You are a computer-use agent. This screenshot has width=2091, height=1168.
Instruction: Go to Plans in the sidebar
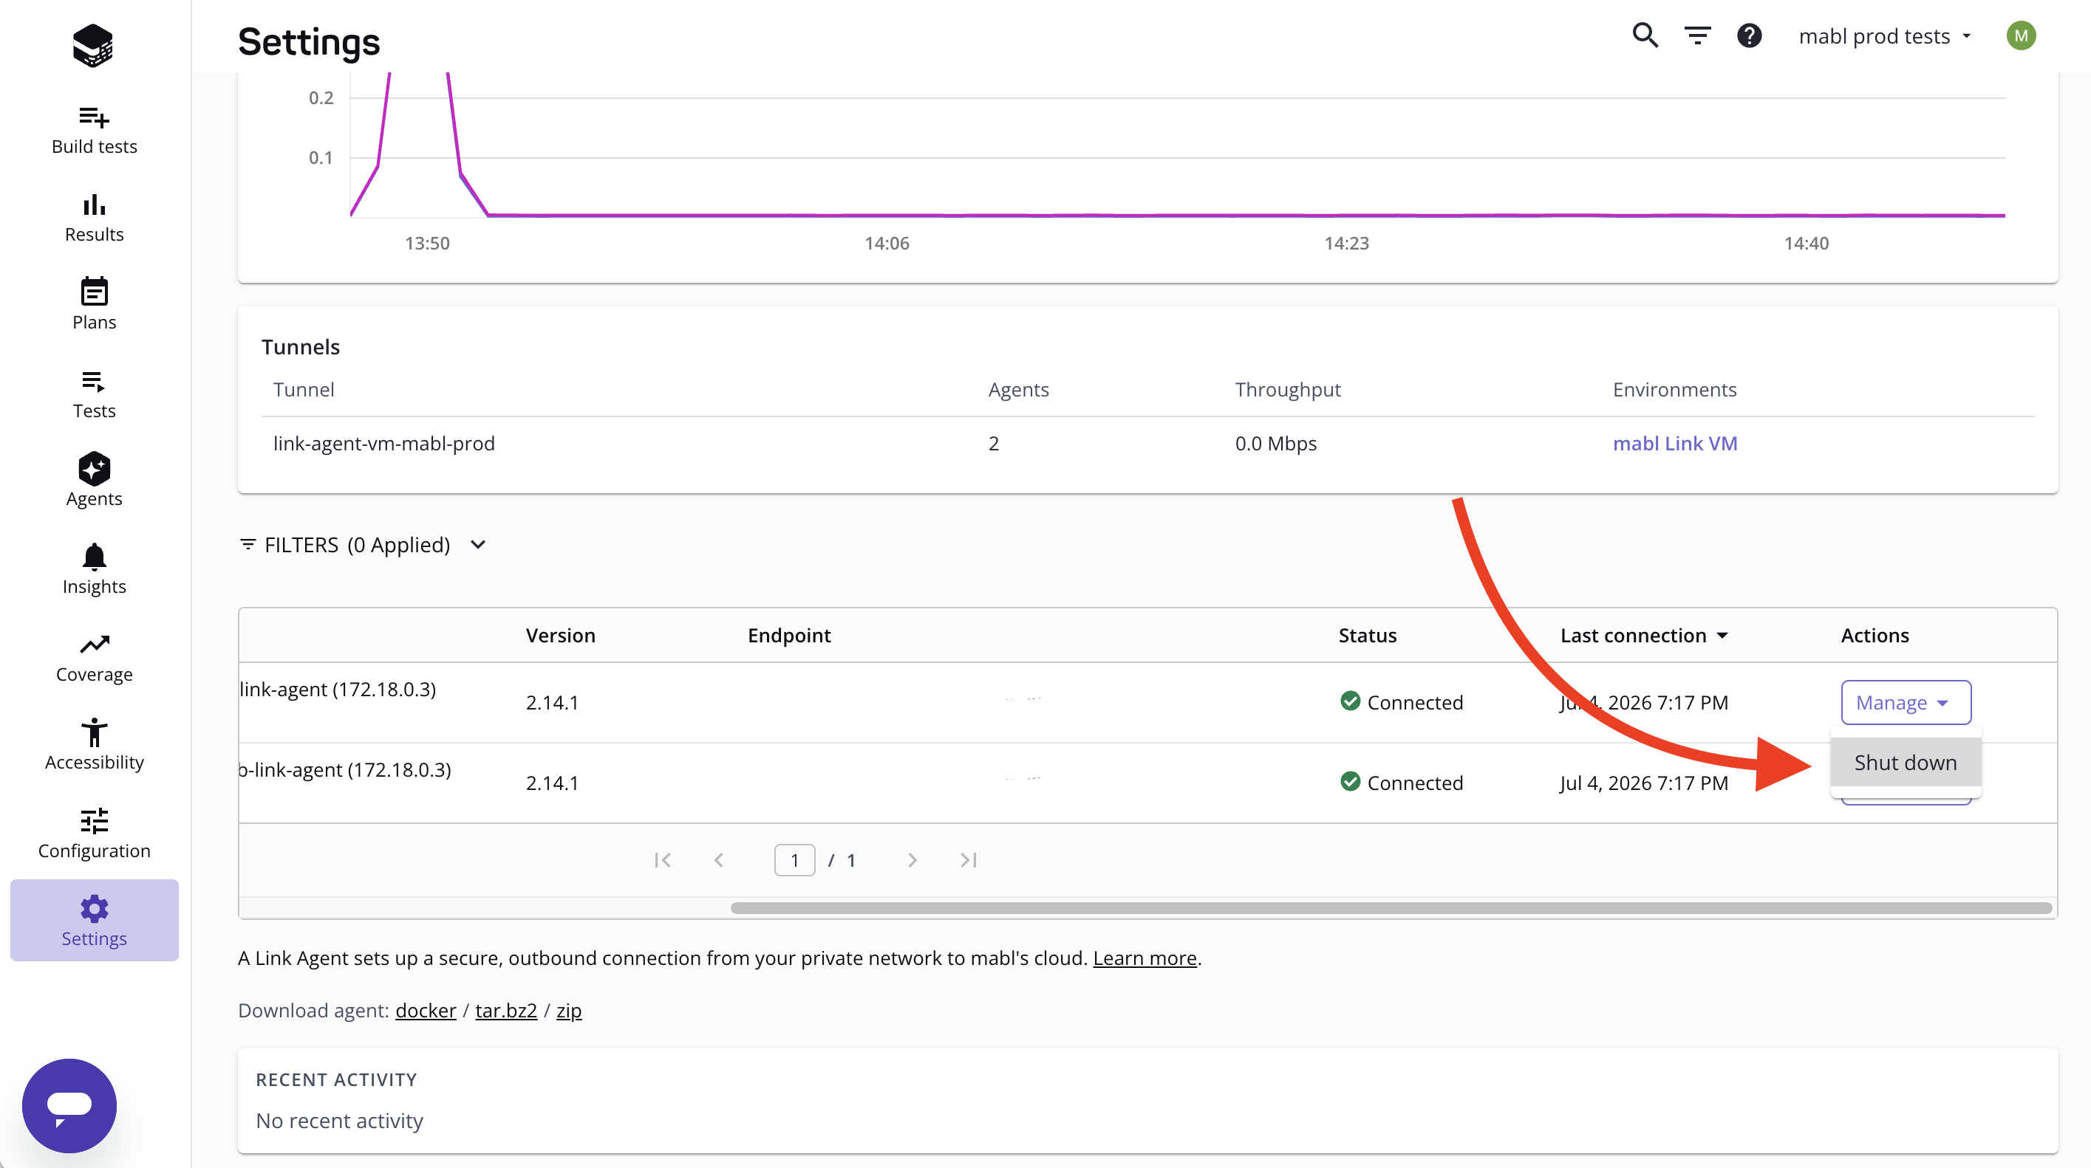[94, 305]
